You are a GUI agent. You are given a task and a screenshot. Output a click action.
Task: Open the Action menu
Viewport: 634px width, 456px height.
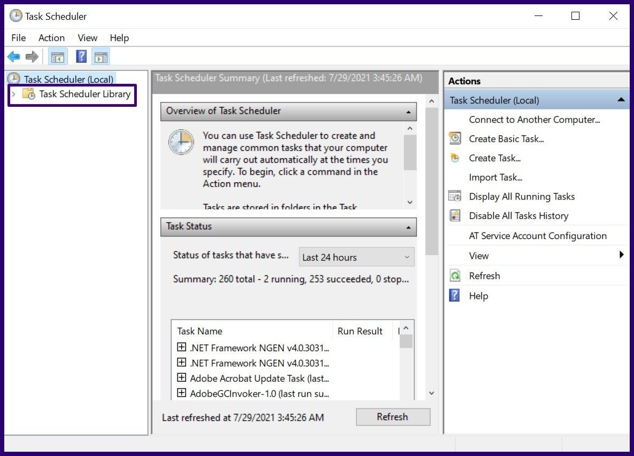click(51, 38)
